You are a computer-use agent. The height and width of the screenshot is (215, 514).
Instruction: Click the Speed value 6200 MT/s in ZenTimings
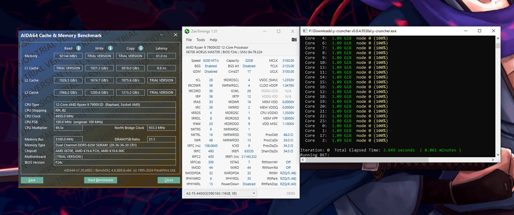[211, 61]
